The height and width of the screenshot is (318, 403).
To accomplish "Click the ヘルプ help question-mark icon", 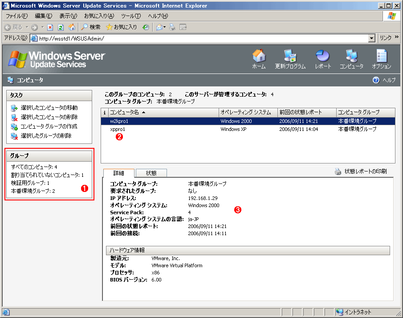I will (x=376, y=80).
